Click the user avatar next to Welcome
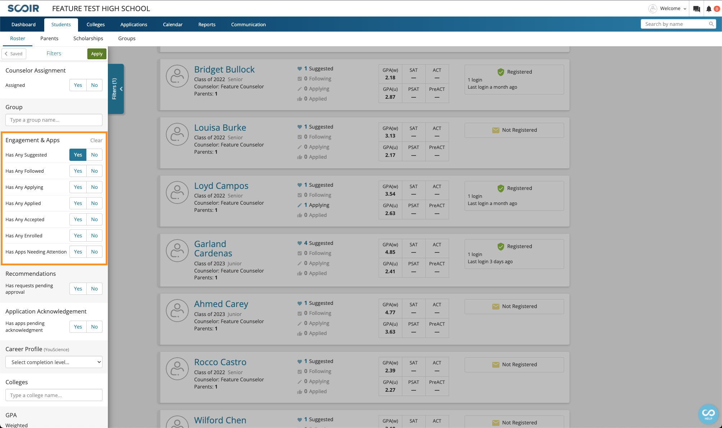The height and width of the screenshot is (428, 722). pos(653,9)
